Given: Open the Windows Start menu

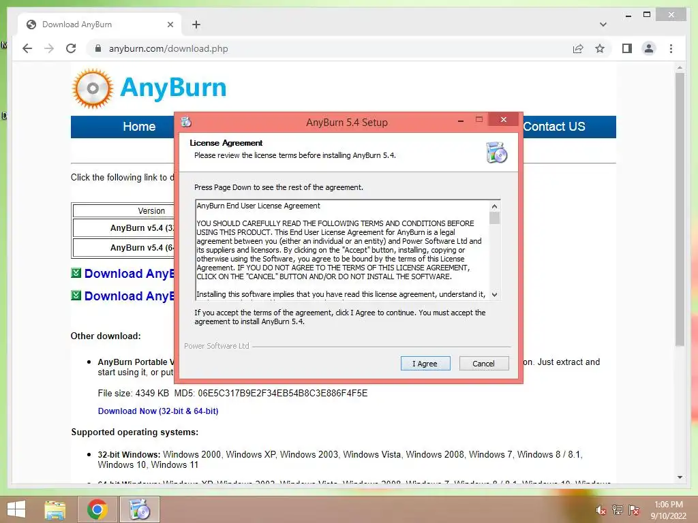Looking at the screenshot, I should [x=16, y=509].
